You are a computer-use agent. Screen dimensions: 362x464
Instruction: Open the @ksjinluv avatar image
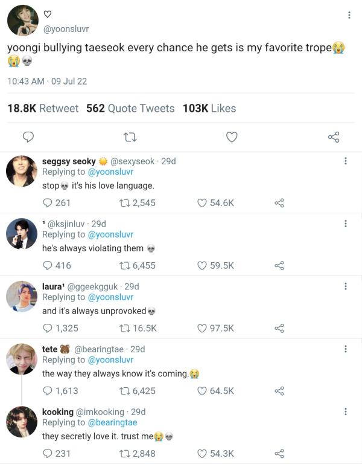click(x=22, y=234)
